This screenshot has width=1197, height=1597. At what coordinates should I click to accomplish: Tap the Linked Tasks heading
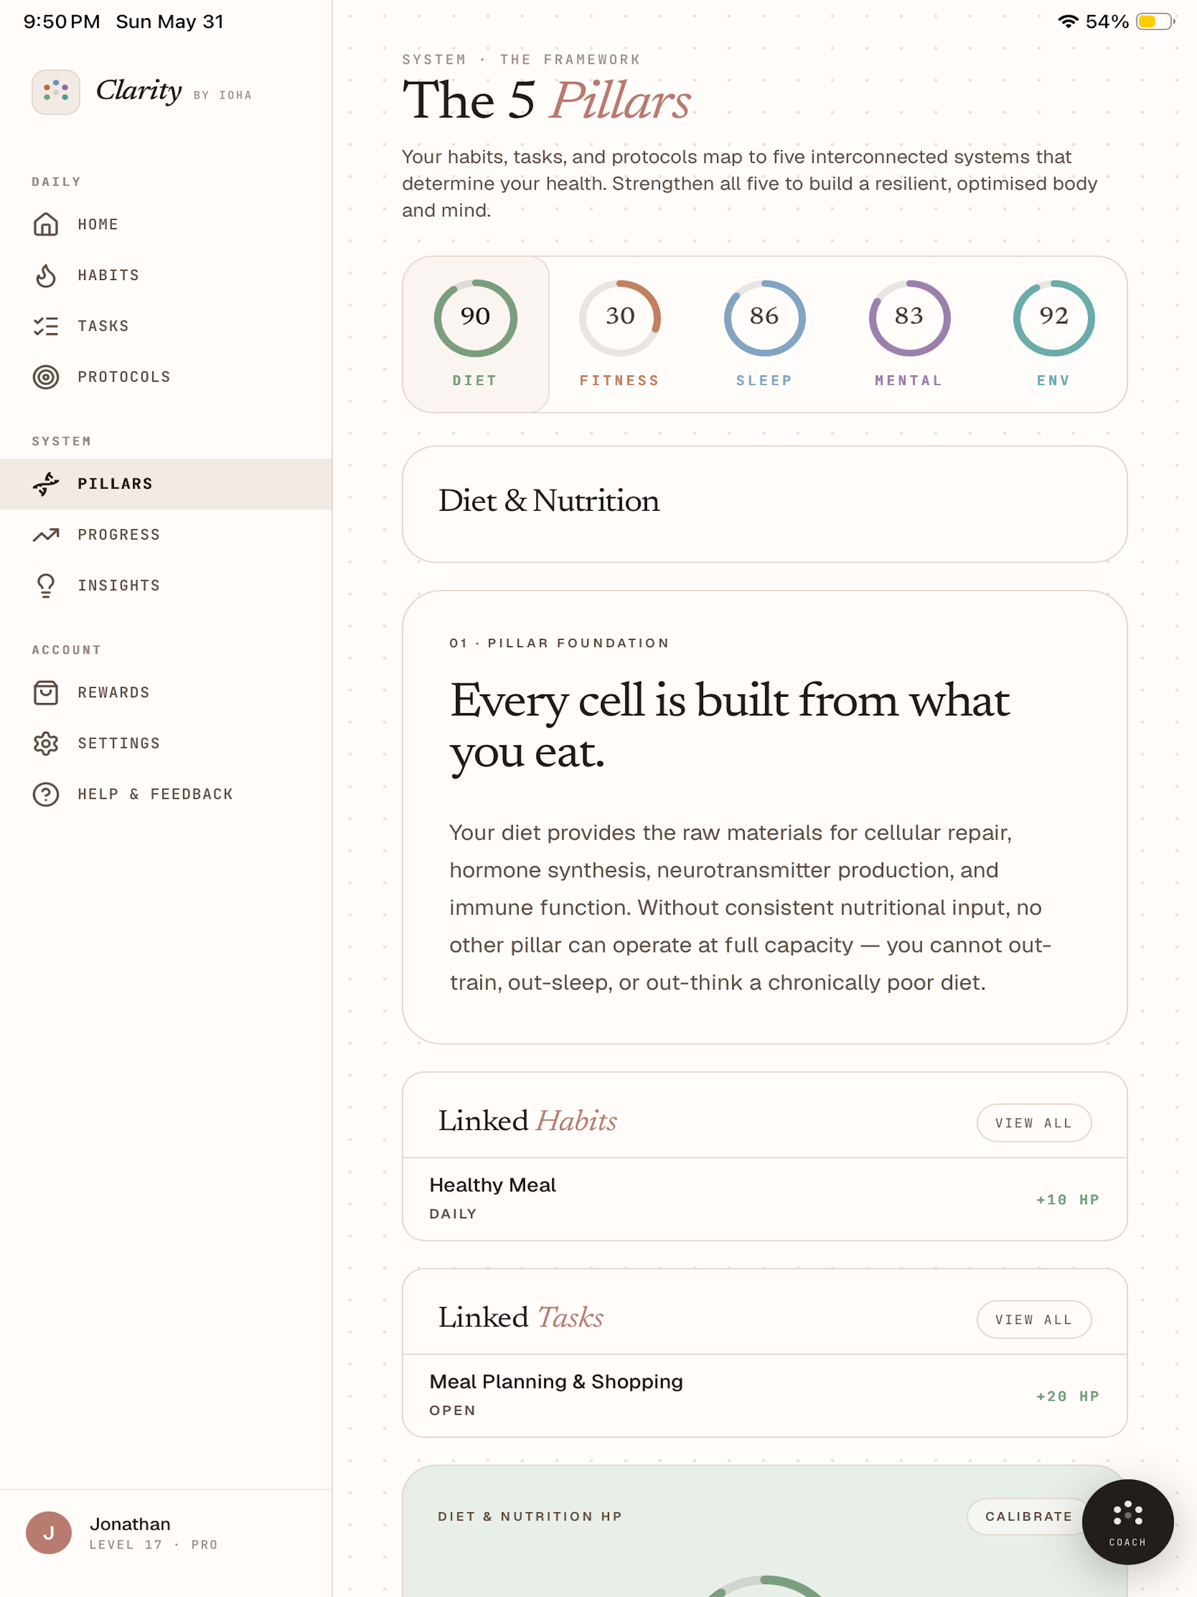(521, 1318)
